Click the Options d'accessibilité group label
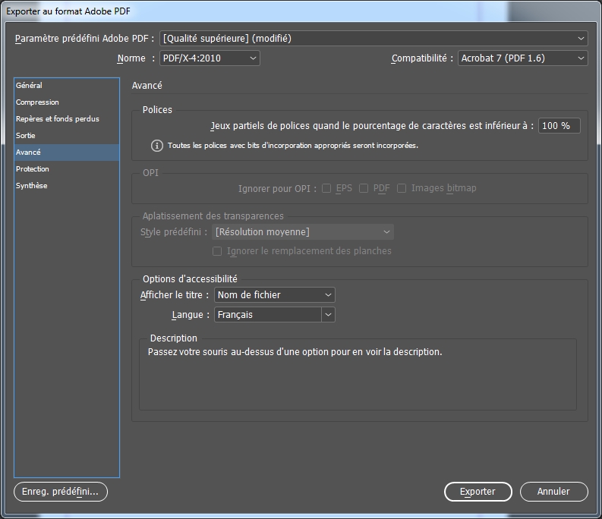The height and width of the screenshot is (519, 602). (x=190, y=279)
